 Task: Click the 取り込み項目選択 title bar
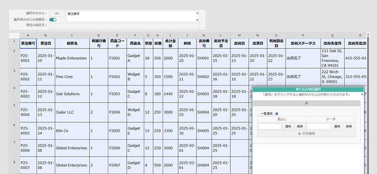pos(308,89)
